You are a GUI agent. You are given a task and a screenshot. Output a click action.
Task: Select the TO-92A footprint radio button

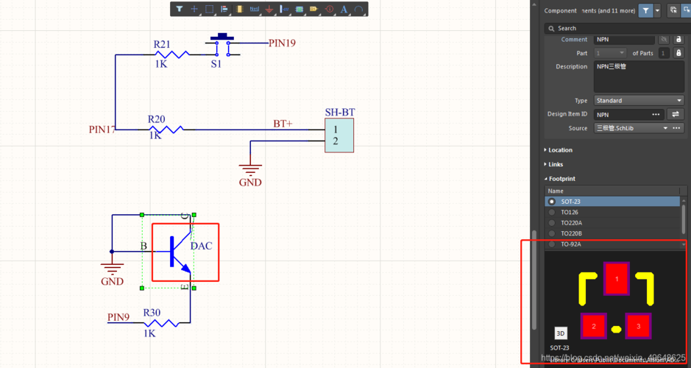[552, 244]
